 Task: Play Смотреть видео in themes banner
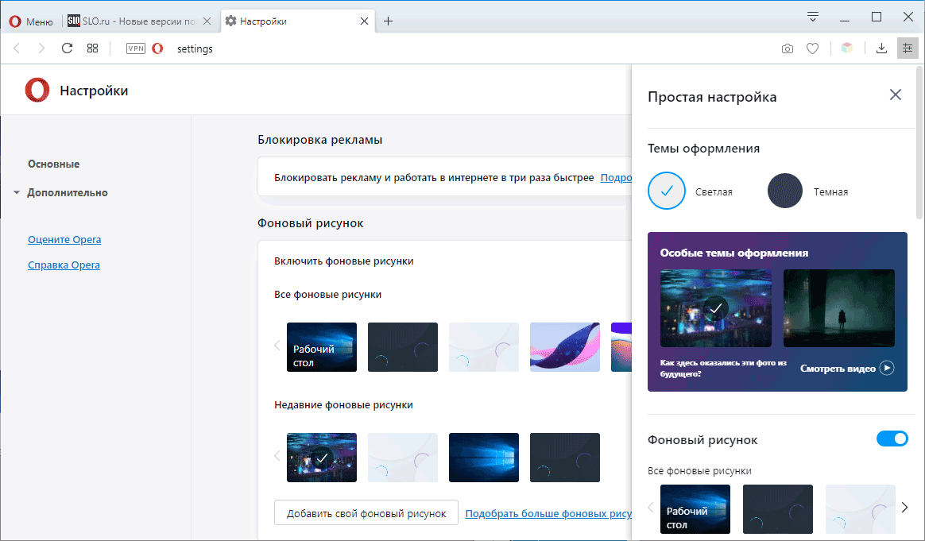(847, 368)
